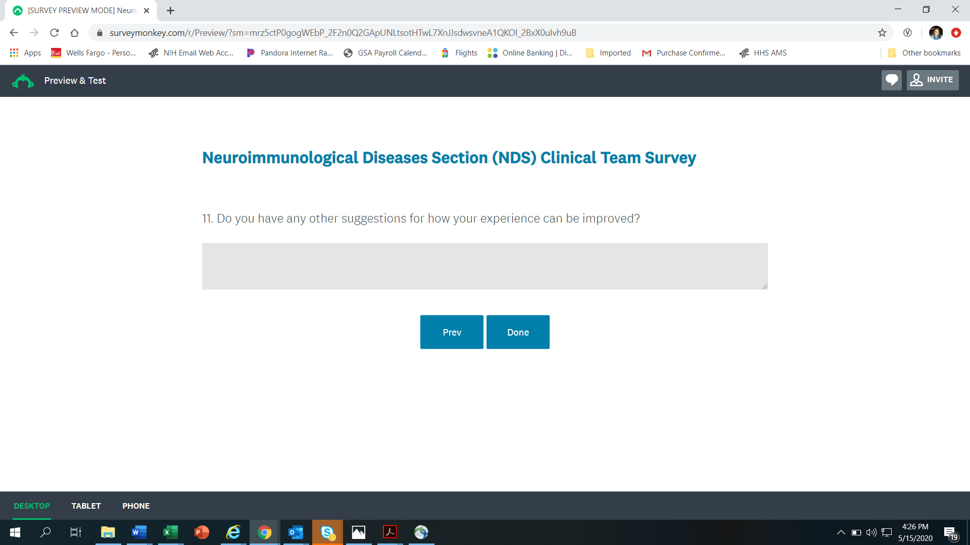This screenshot has height=545, width=970.
Task: Go to browser home page icon
Action: 75,33
